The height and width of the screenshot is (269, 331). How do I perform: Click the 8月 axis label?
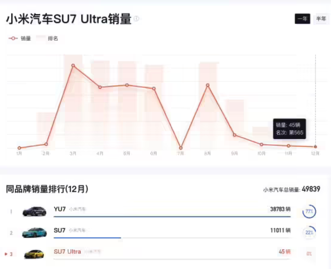[x=208, y=153]
